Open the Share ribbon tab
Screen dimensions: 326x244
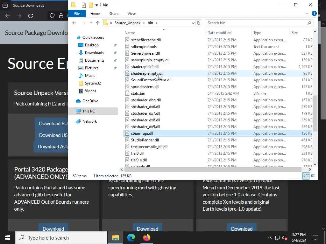[x=114, y=14]
